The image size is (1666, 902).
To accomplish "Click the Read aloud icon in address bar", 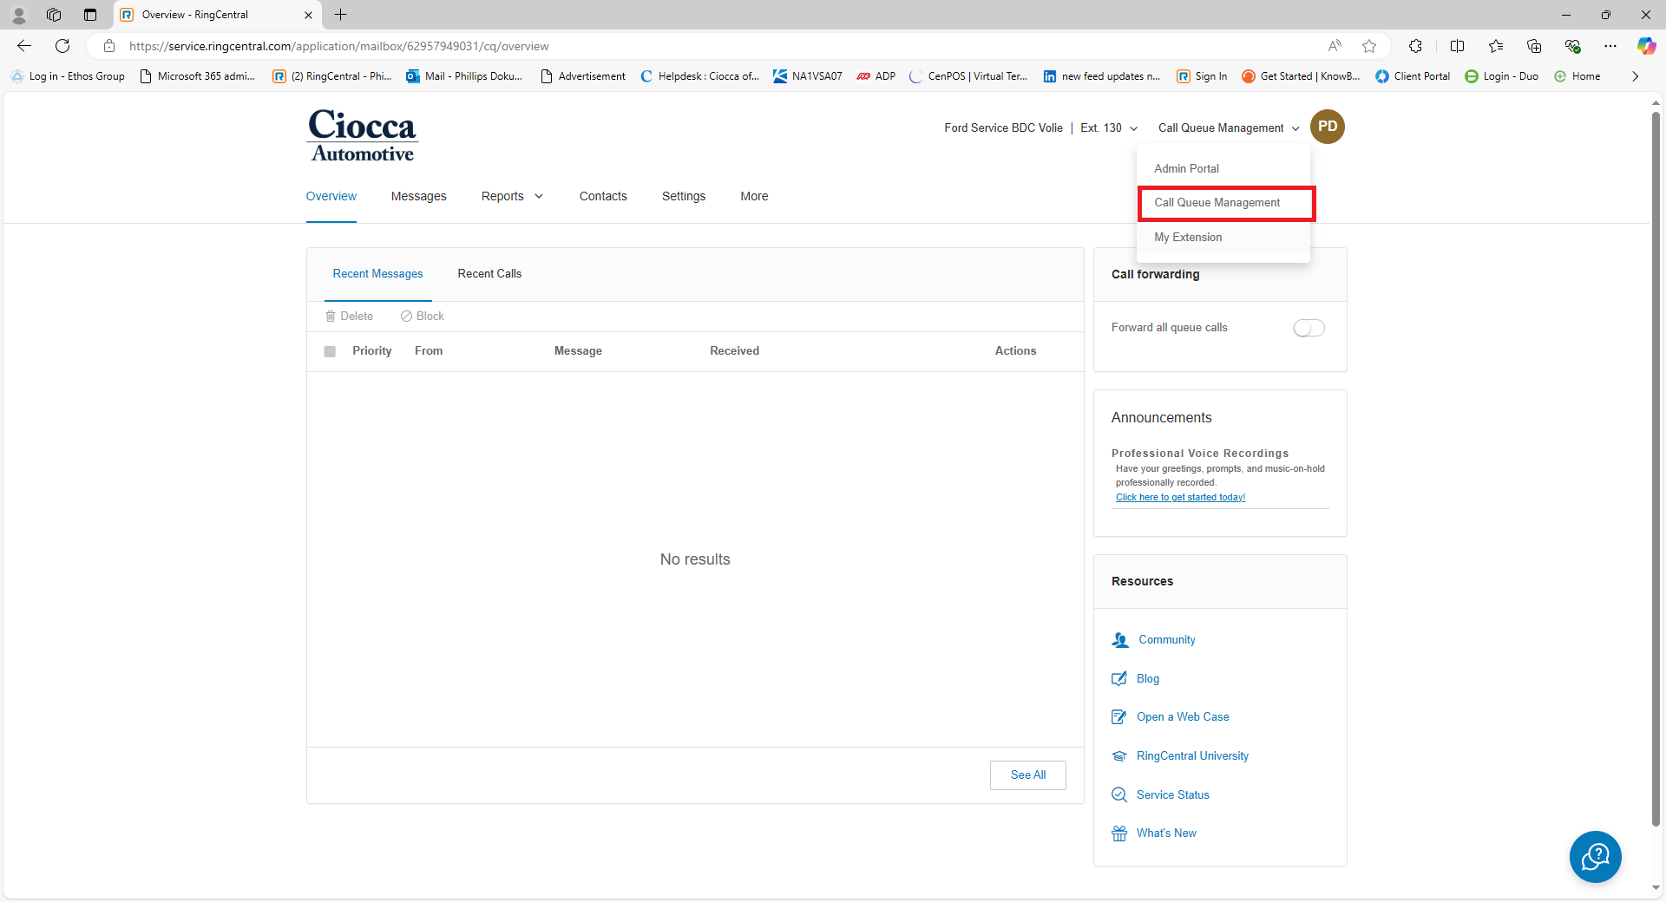I will (1335, 46).
